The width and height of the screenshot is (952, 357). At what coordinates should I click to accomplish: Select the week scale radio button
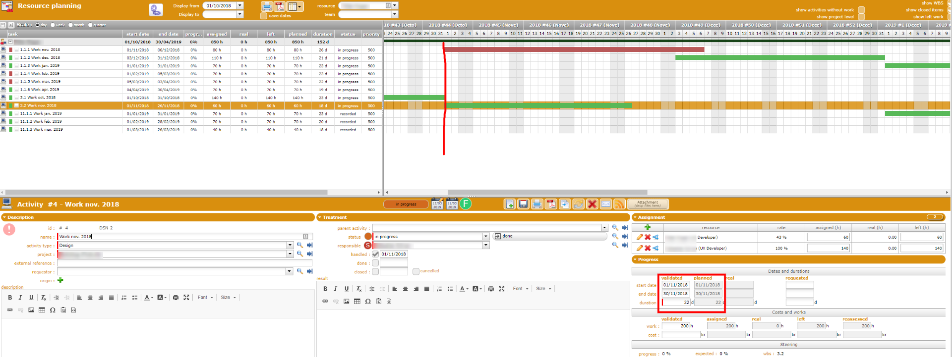pyautogui.click(x=53, y=25)
